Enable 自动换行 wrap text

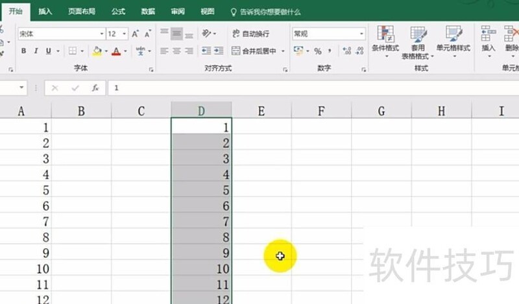pyautogui.click(x=250, y=34)
